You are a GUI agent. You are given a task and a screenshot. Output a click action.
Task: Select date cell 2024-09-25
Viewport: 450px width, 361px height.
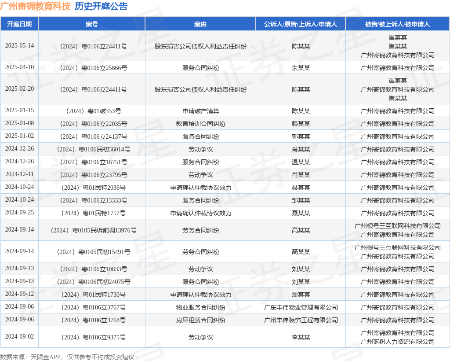tap(19, 212)
